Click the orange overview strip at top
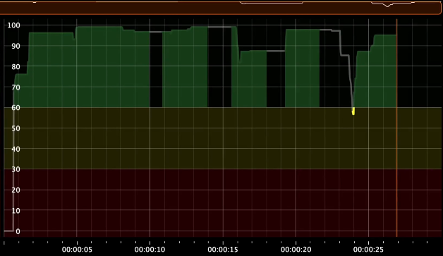The image size is (443, 256). coord(220,8)
